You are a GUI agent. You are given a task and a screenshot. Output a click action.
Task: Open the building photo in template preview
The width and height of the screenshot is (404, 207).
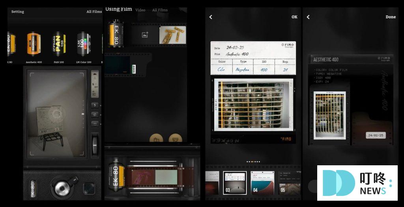[x=254, y=105]
